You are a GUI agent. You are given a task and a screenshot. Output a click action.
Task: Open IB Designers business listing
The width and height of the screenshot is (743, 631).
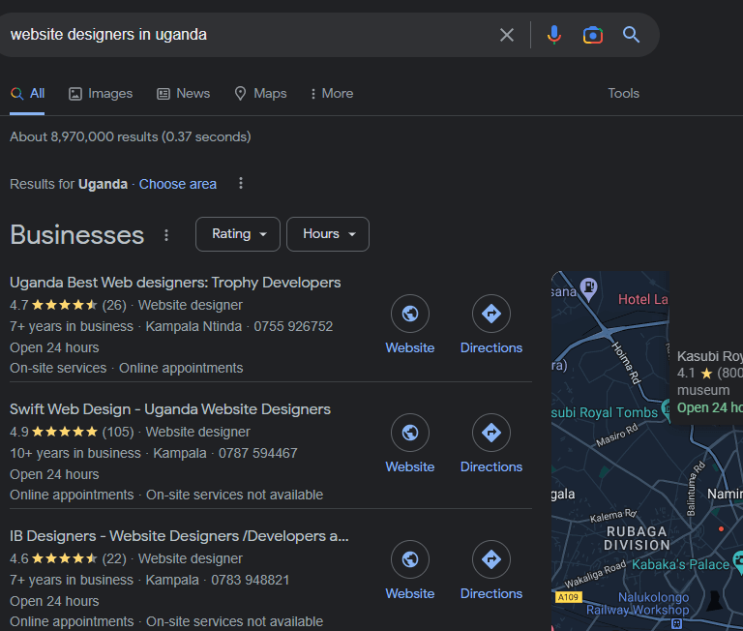pos(179,536)
